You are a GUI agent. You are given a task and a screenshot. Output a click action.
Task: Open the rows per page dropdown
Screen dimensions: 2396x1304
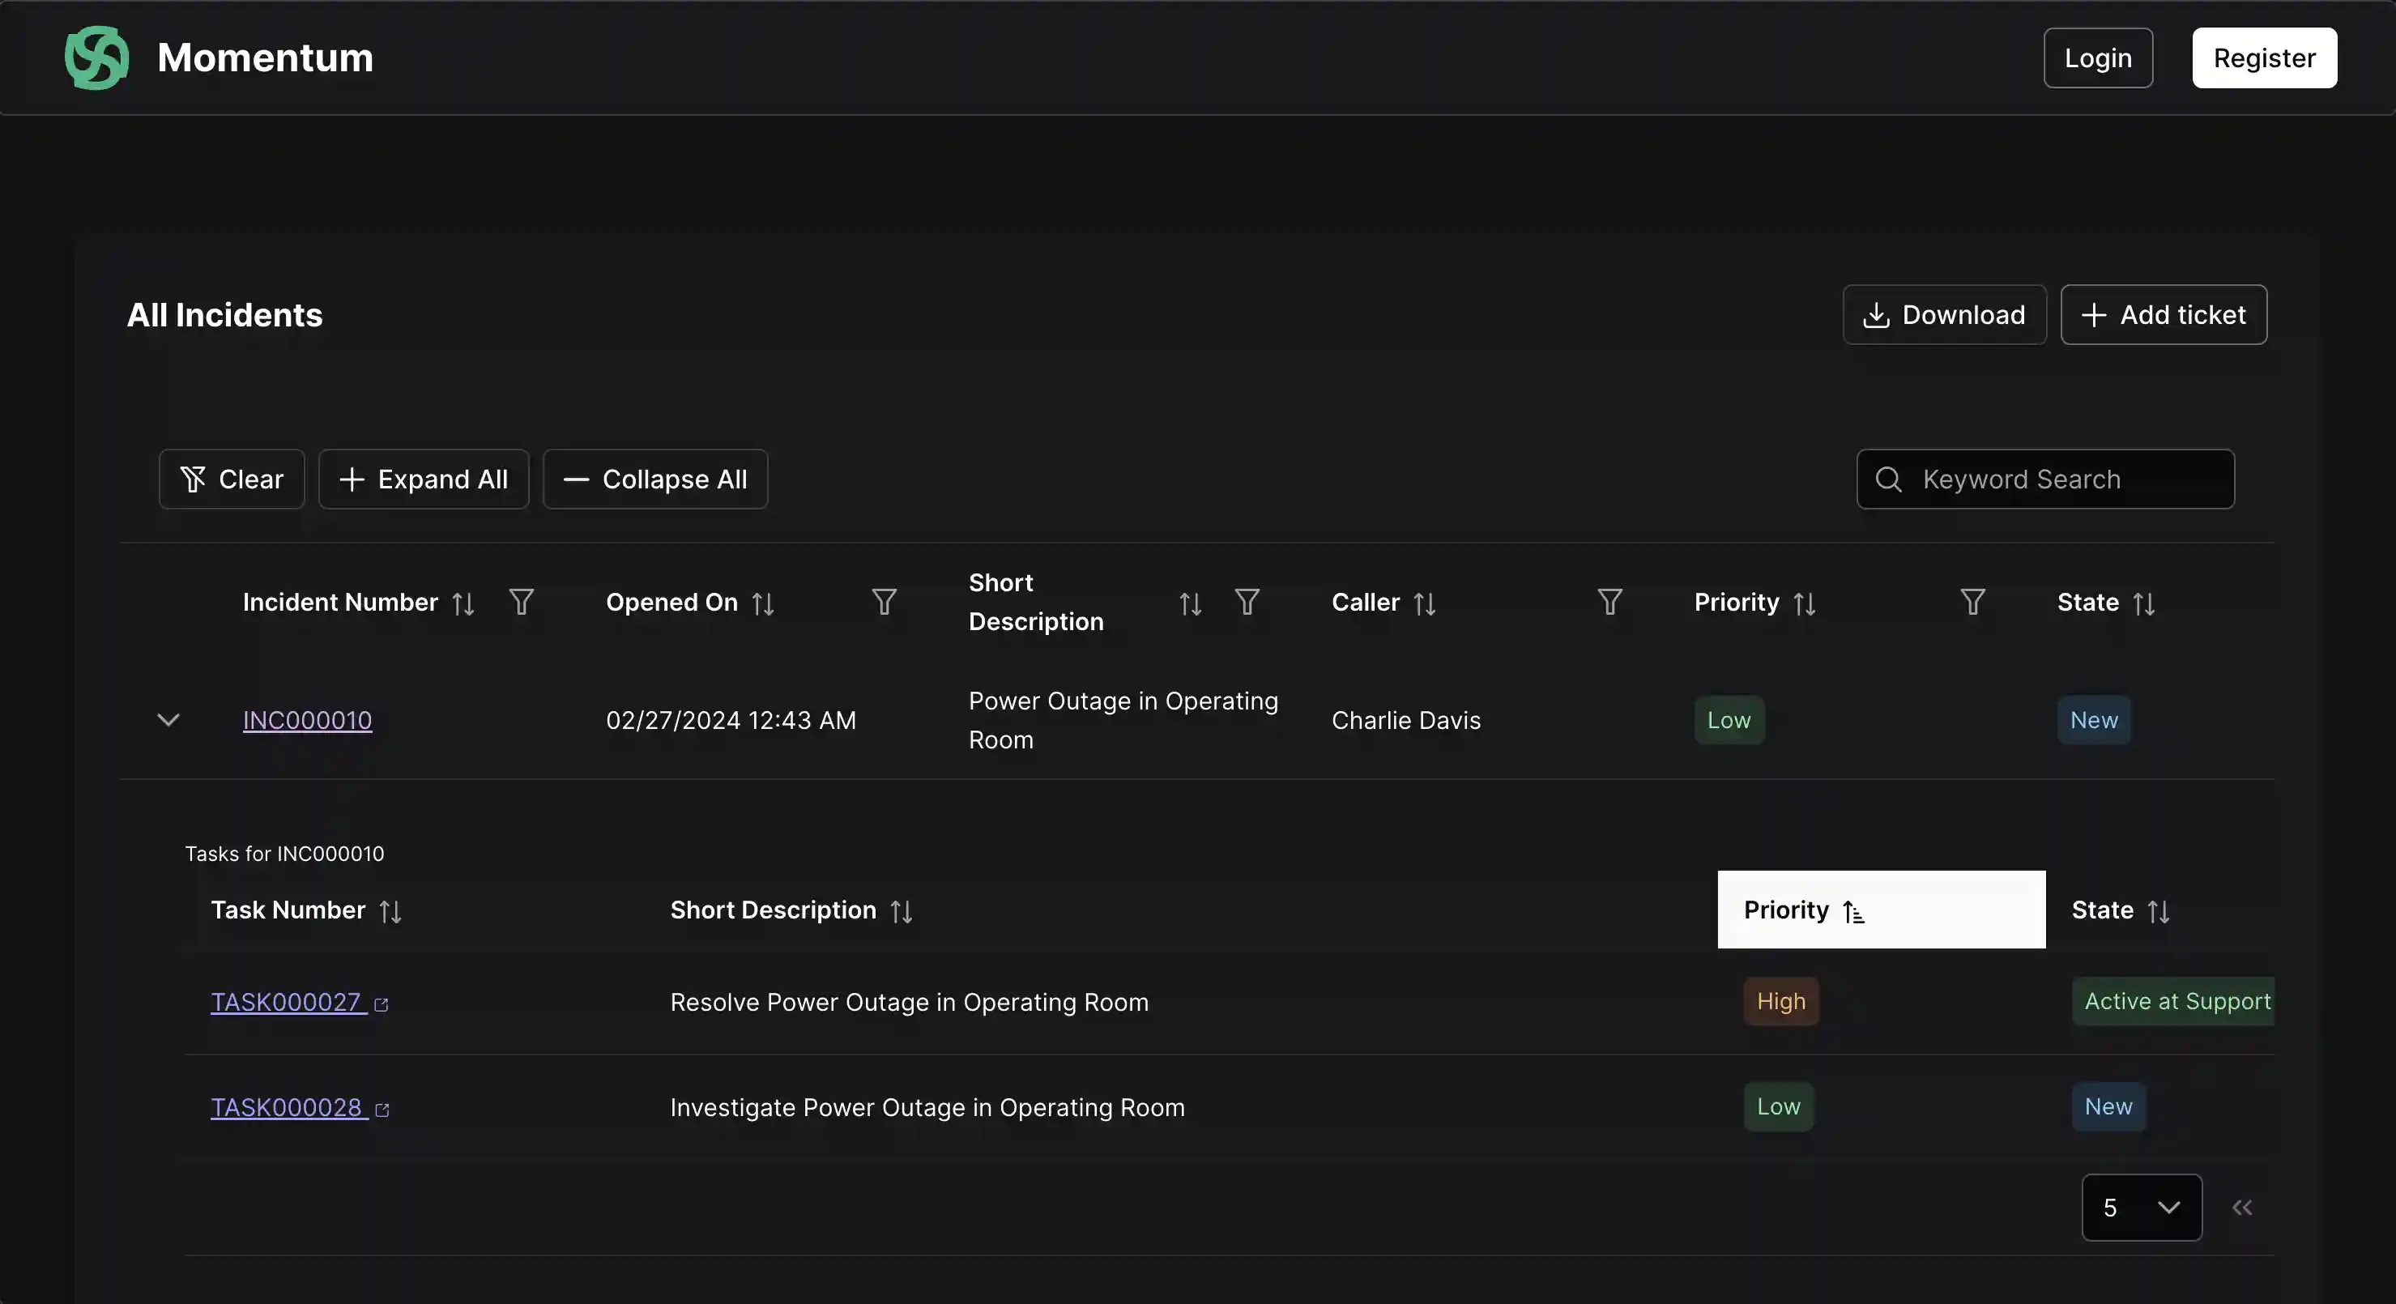[x=2141, y=1208]
